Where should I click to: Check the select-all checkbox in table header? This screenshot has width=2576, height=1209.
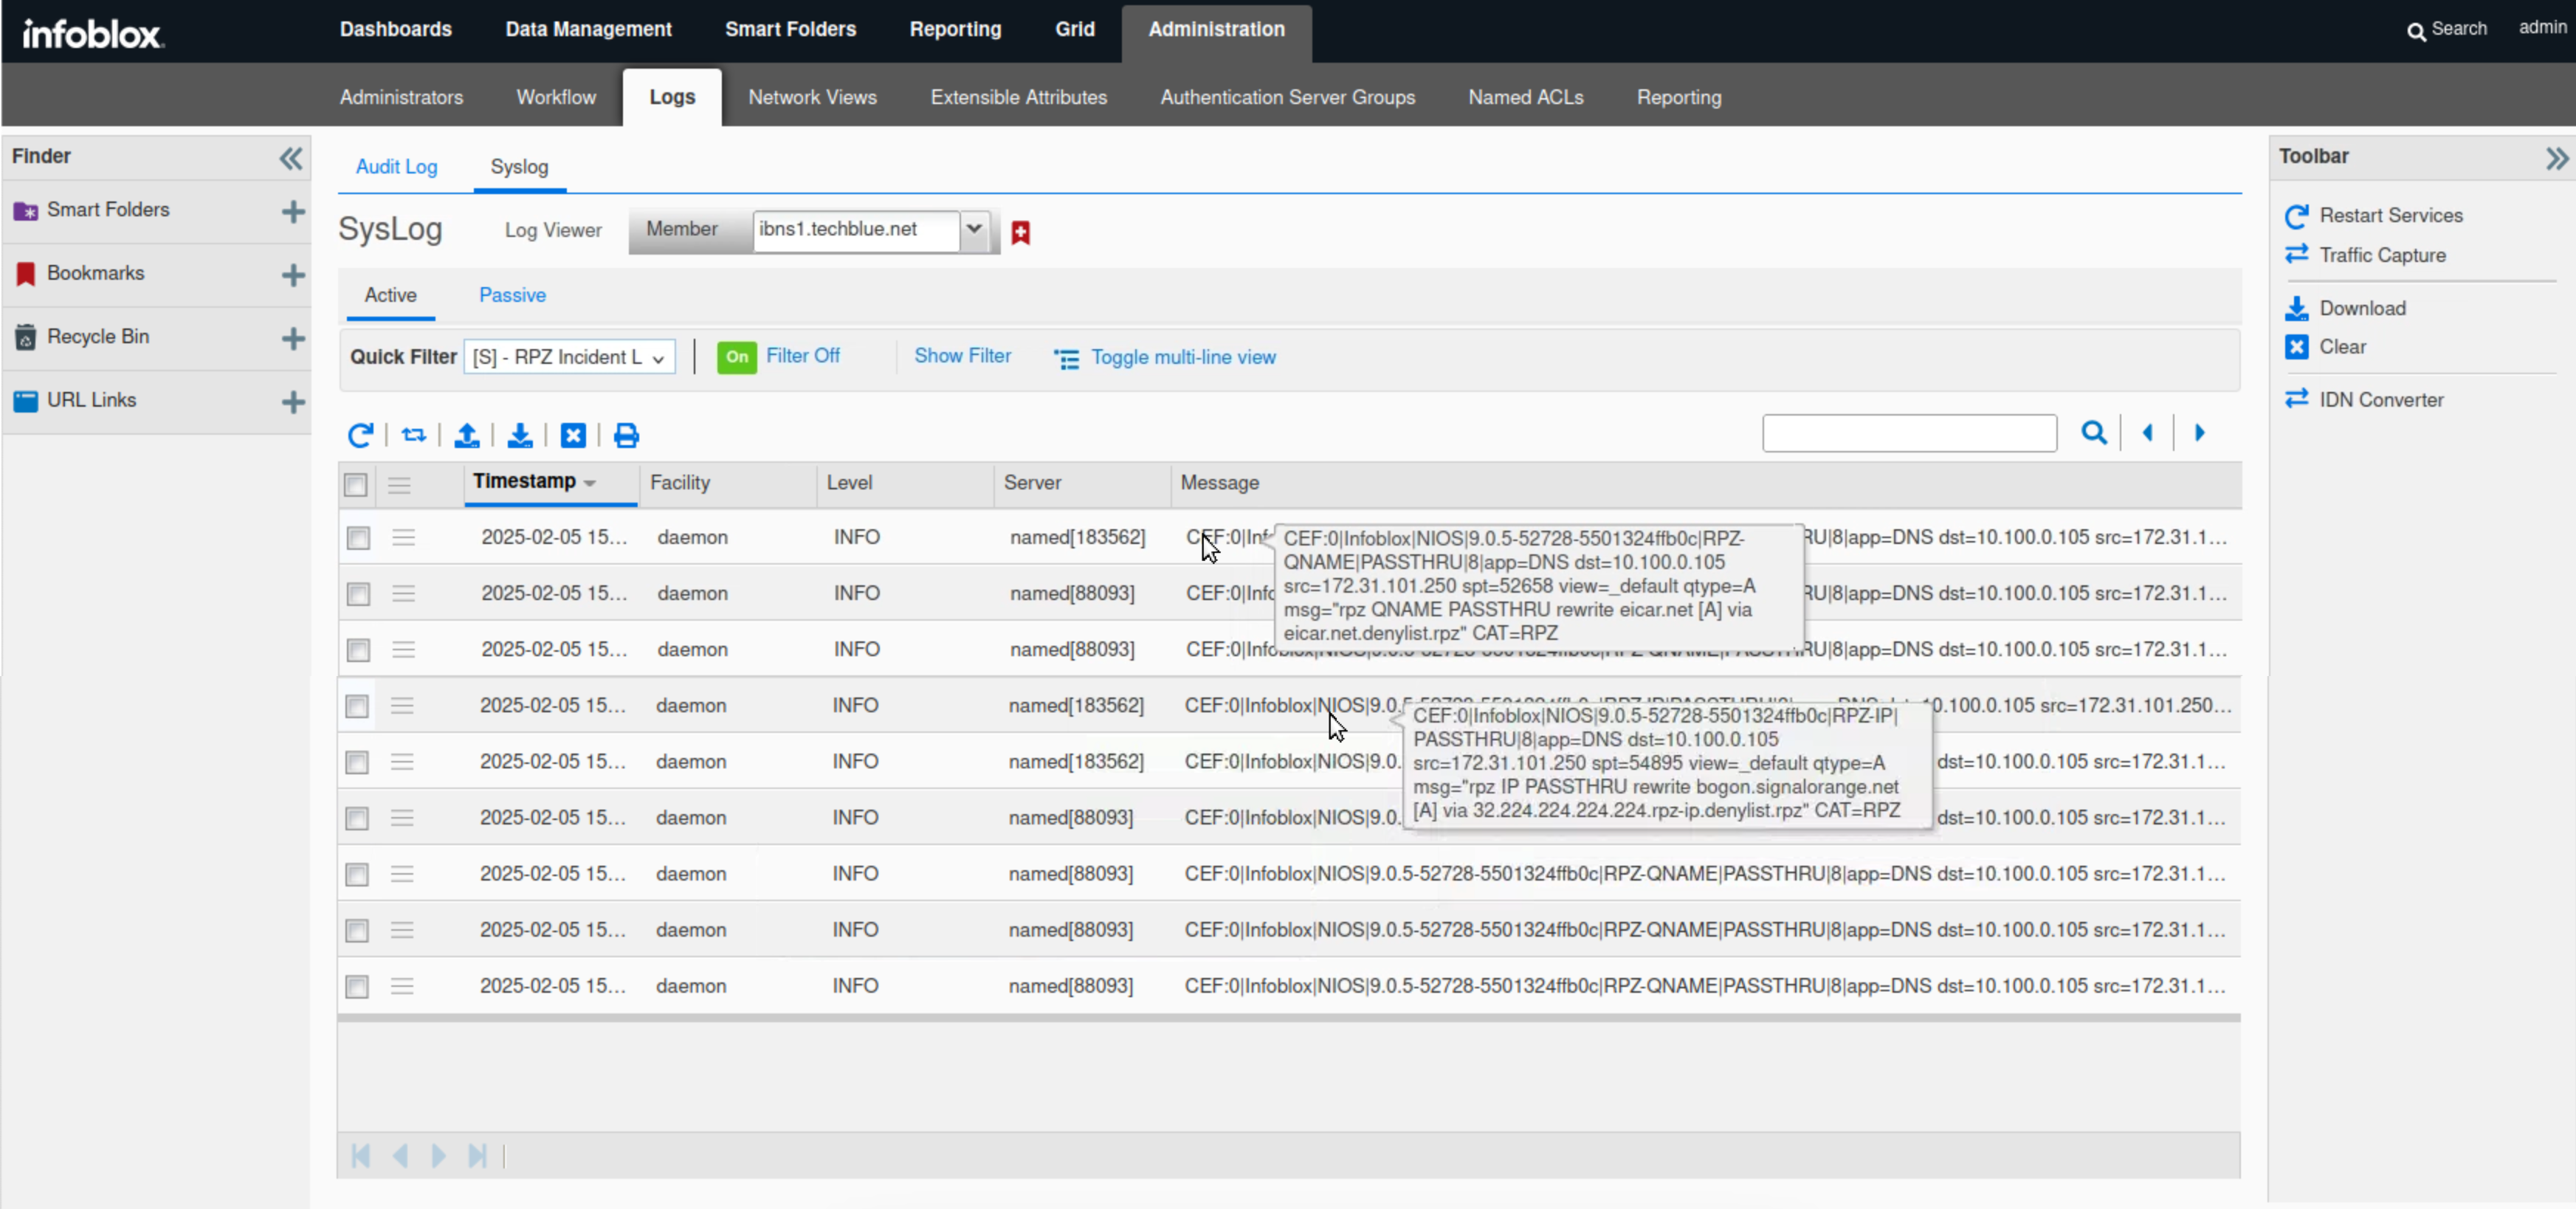[356, 485]
